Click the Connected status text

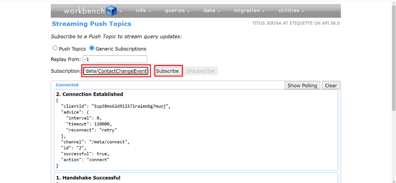tap(67, 85)
